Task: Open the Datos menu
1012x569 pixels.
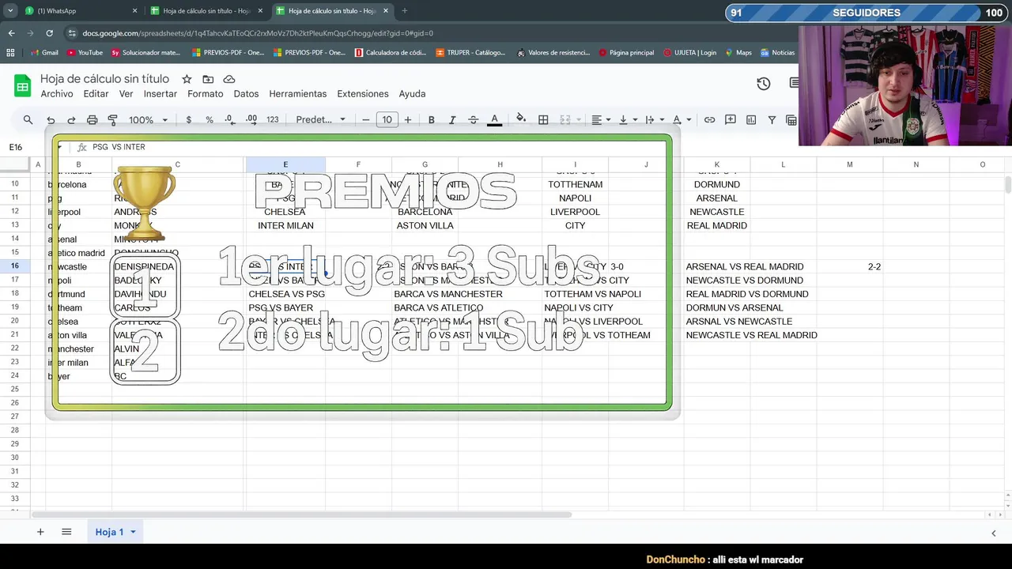Action: 246,93
